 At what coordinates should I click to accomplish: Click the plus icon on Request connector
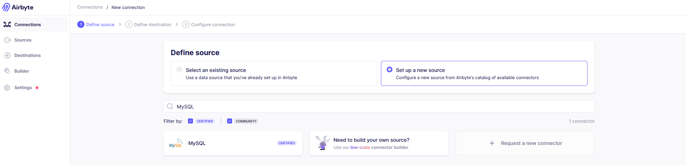point(492,143)
